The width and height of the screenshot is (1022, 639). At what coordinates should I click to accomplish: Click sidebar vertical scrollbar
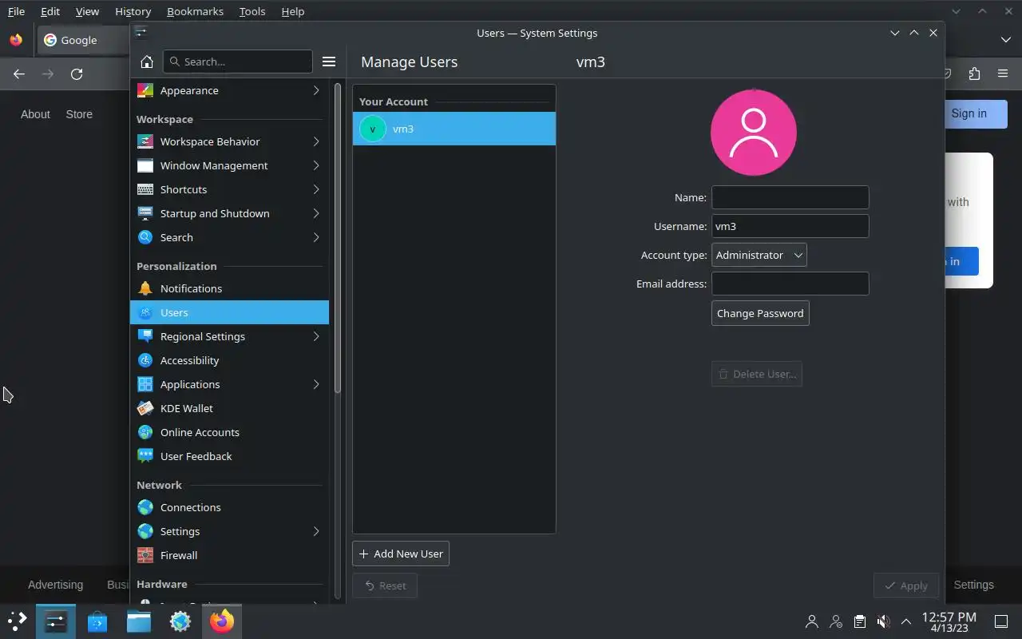tap(338, 238)
